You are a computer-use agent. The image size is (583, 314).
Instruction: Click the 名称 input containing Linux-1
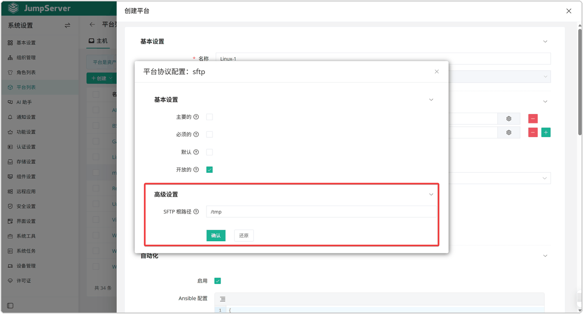tap(383, 59)
